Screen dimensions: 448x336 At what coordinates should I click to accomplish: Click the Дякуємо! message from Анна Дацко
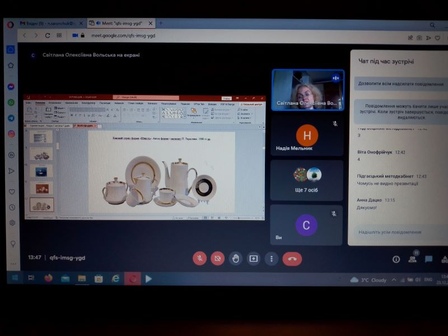click(367, 208)
